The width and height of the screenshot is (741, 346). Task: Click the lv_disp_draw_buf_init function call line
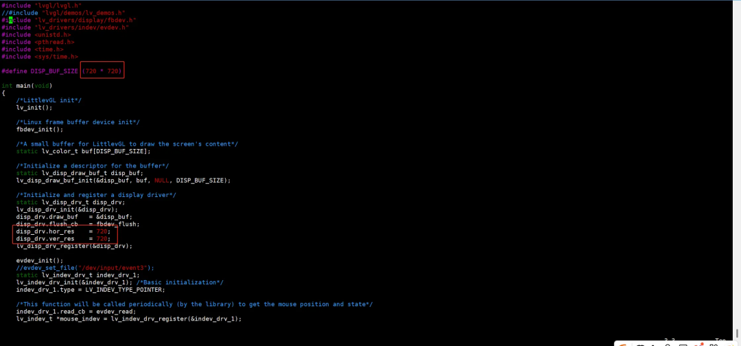(123, 181)
